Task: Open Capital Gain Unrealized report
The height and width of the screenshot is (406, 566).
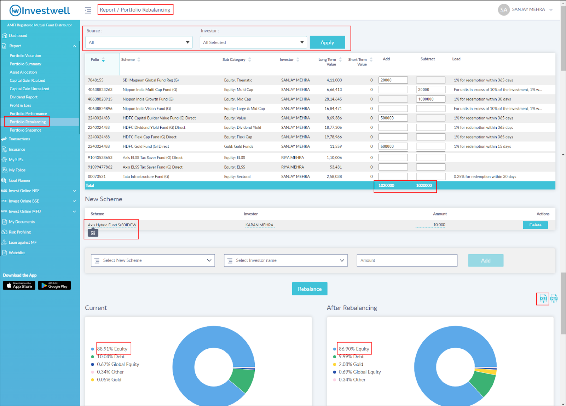Action: pyautogui.click(x=29, y=89)
